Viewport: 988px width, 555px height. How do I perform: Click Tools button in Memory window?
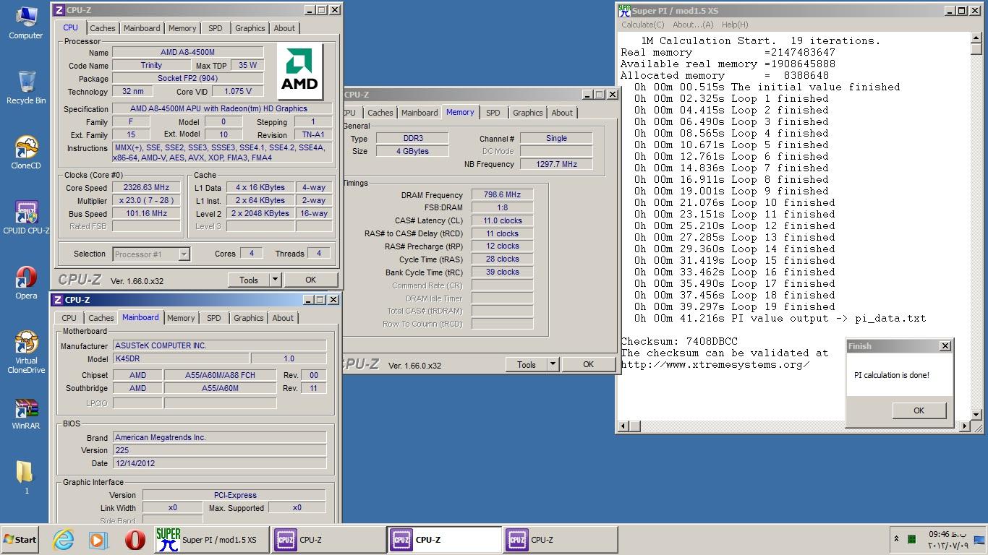click(527, 364)
